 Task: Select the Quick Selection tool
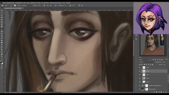coord(2,17)
